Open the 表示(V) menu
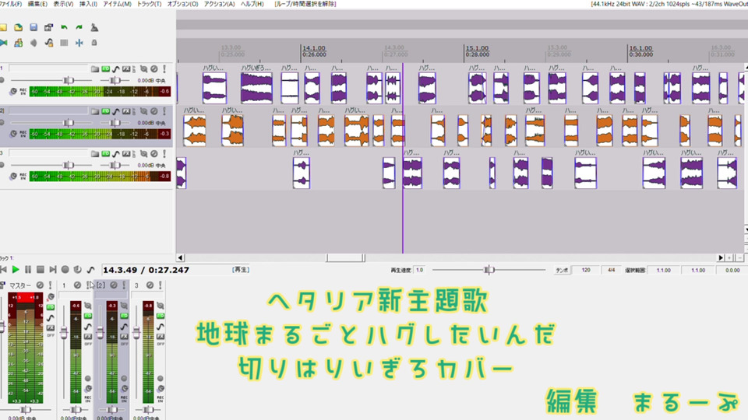This screenshot has width=748, height=420. coord(63,4)
